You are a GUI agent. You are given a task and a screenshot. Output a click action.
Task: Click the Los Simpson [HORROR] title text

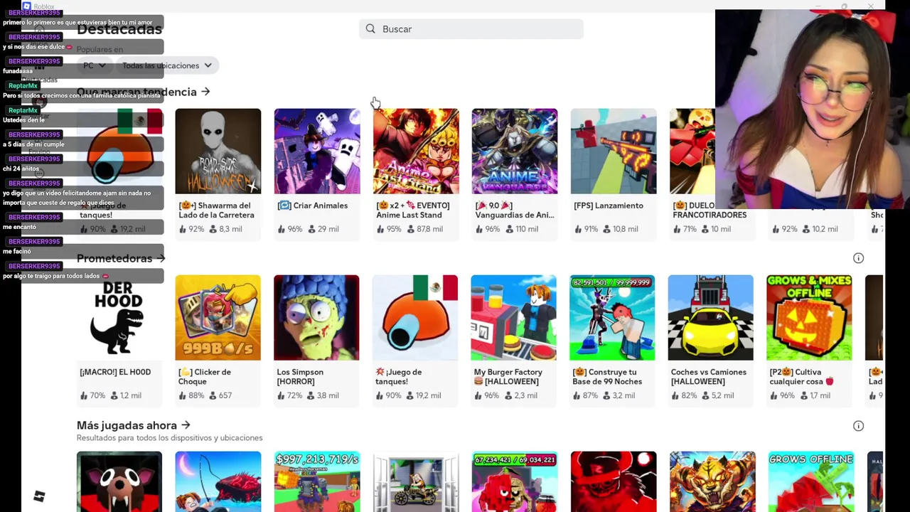300,377
